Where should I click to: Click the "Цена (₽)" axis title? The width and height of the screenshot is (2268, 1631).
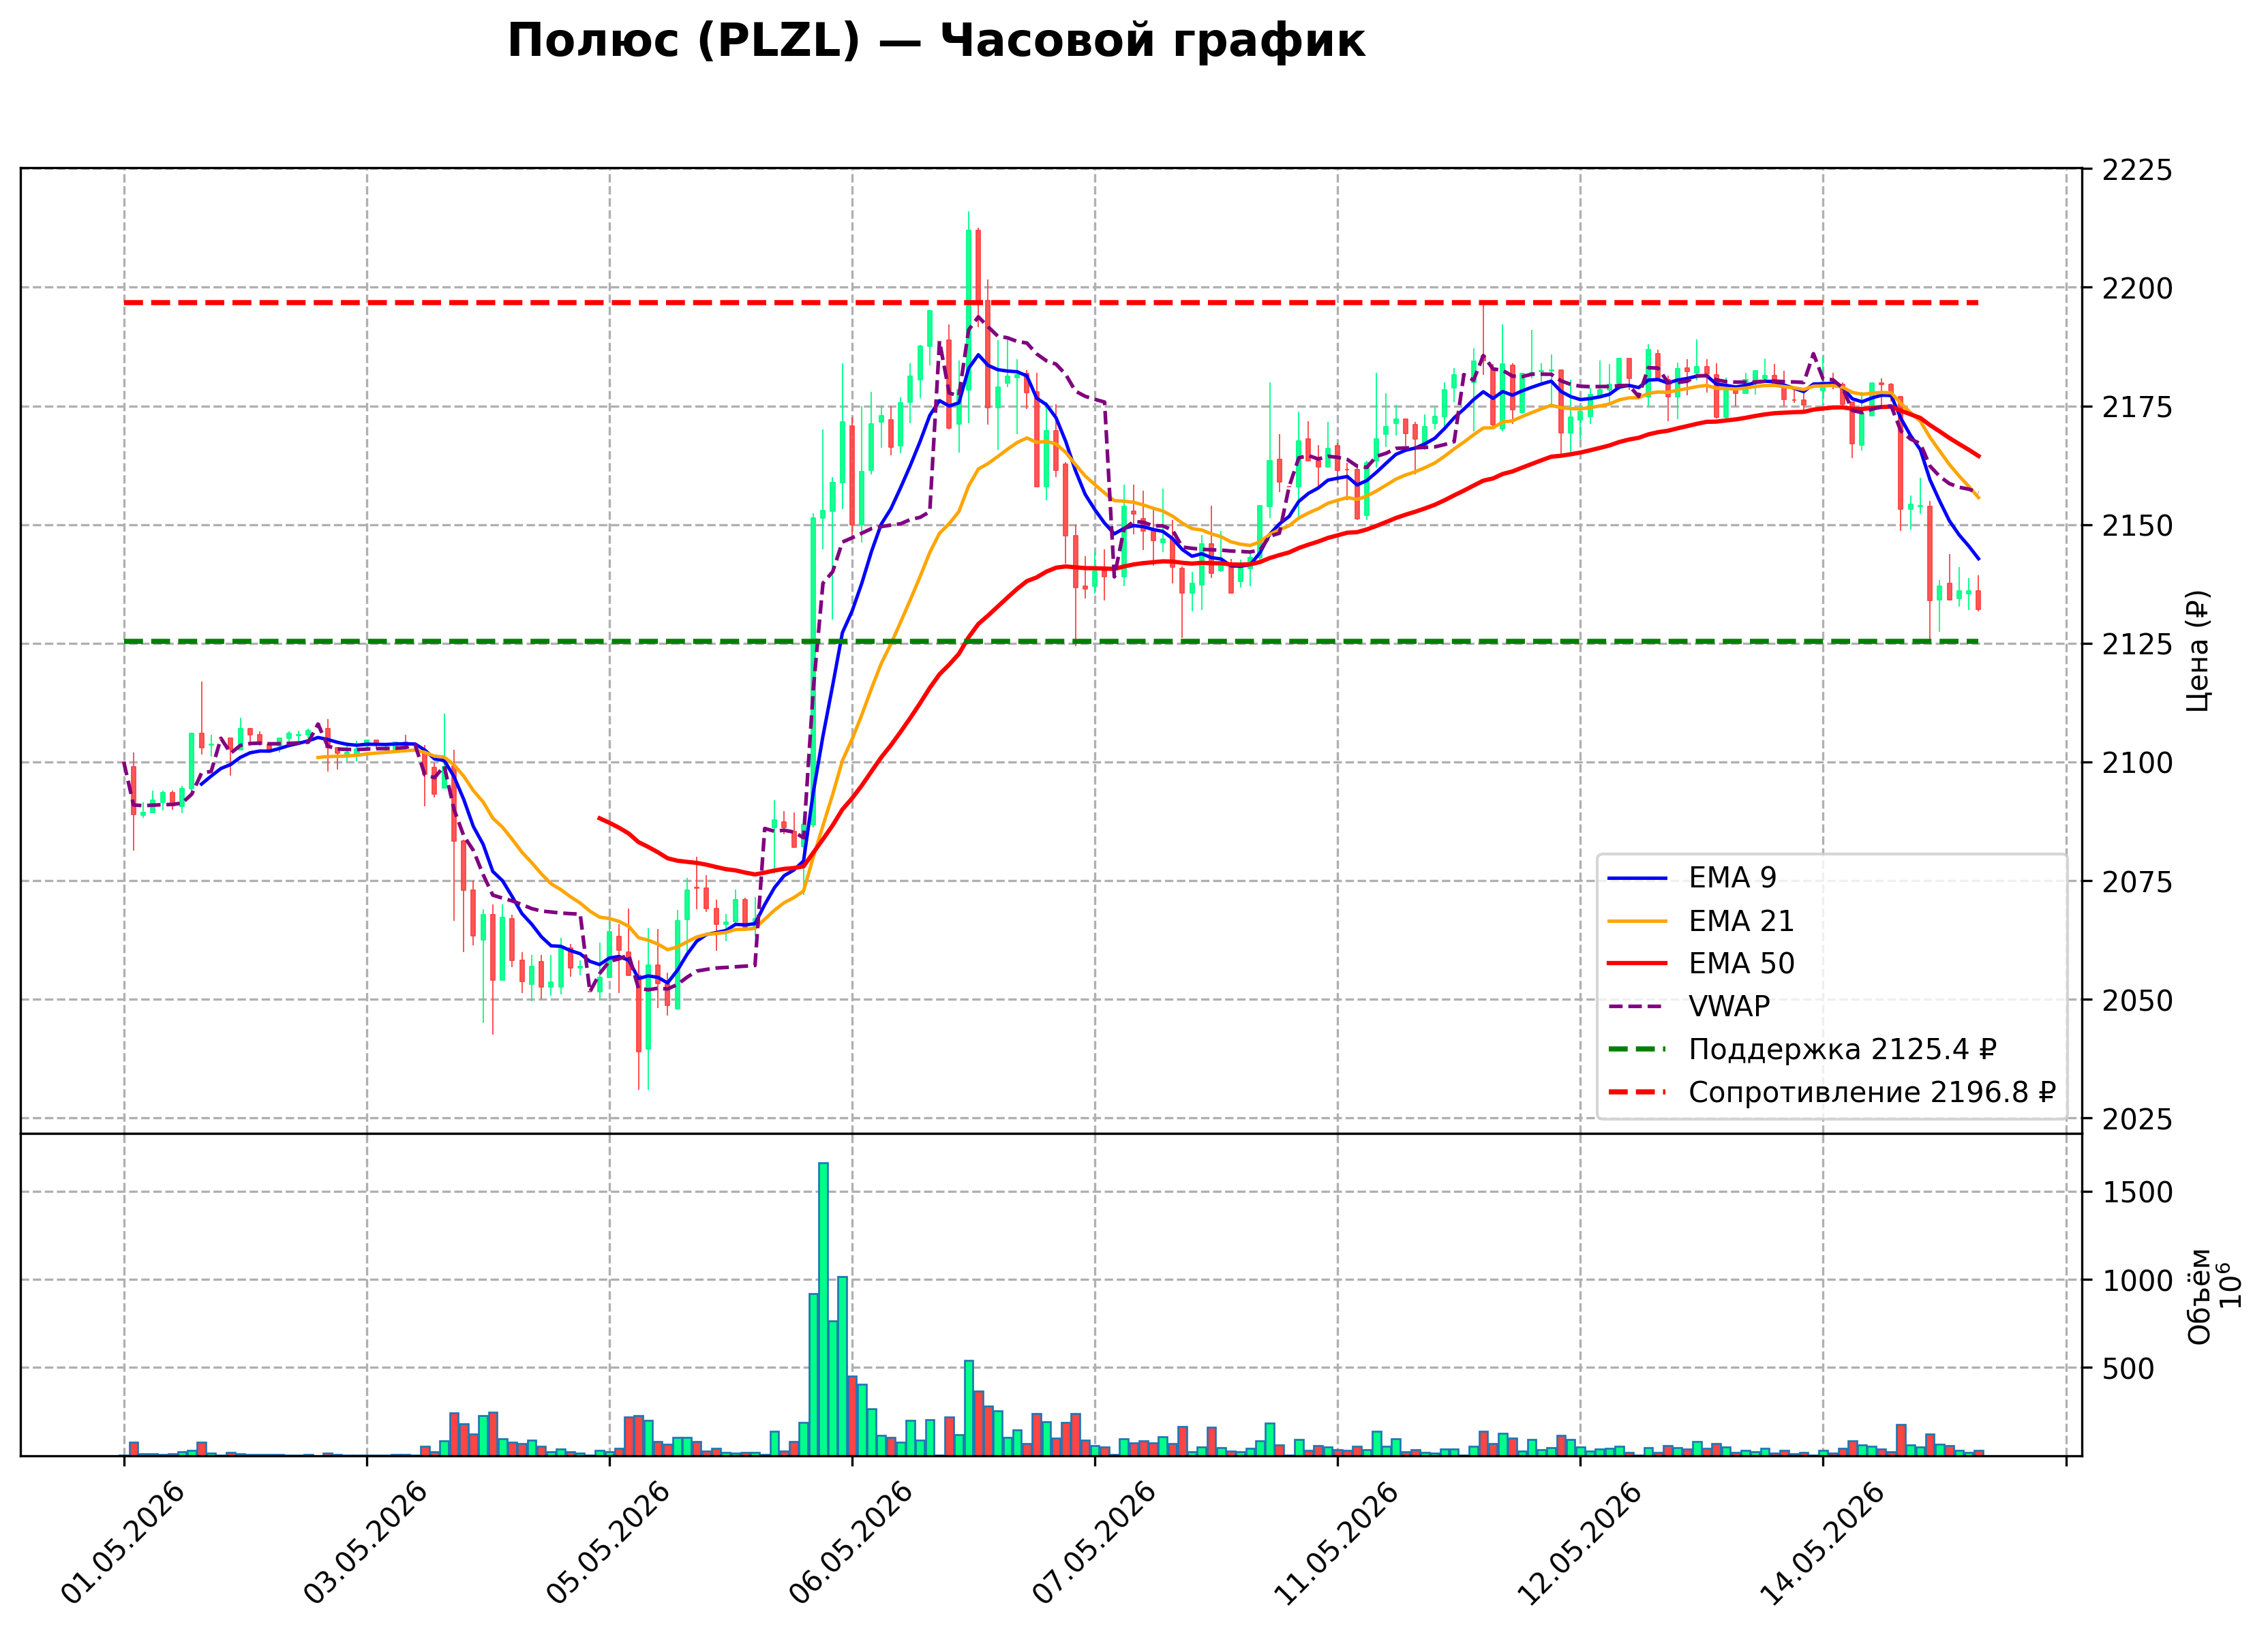2198,651
